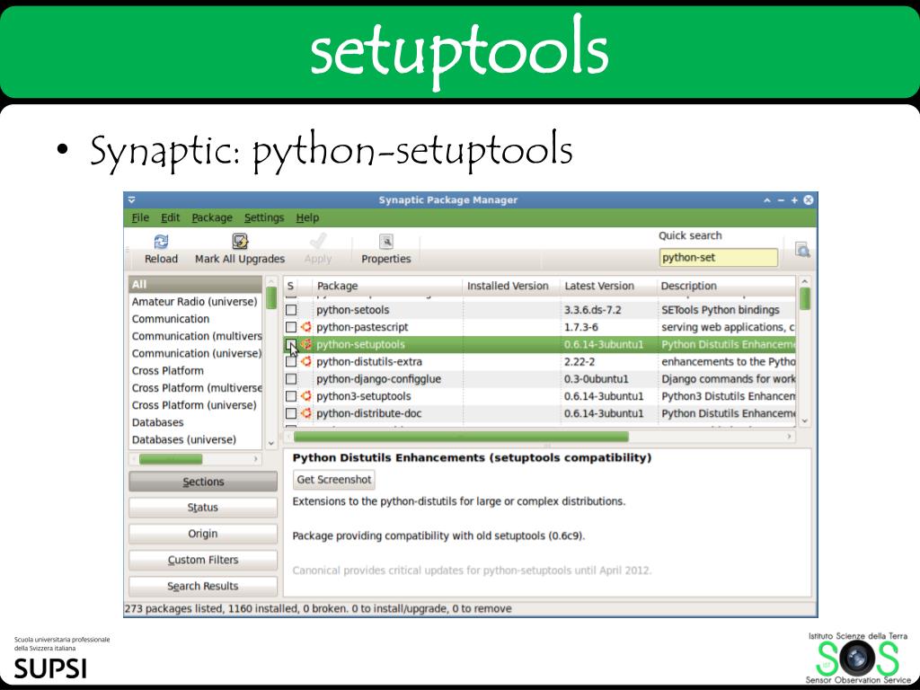Viewport: 920px width, 690px height.
Task: Open the Help menu
Action: point(307,217)
